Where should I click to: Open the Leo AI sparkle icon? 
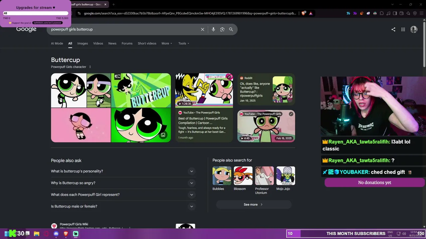(408, 13)
